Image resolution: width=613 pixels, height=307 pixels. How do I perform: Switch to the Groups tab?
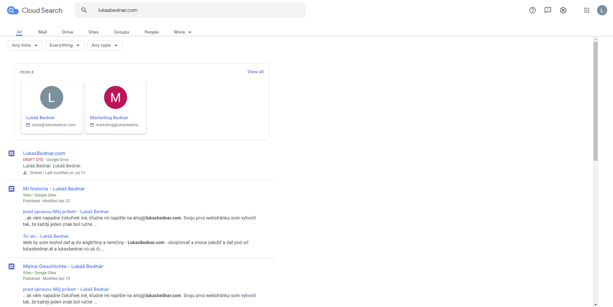pyautogui.click(x=122, y=32)
